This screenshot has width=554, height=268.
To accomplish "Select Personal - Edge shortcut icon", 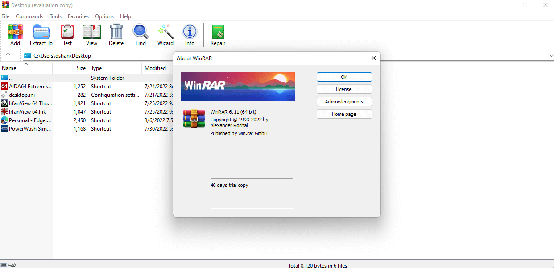I will [4, 120].
